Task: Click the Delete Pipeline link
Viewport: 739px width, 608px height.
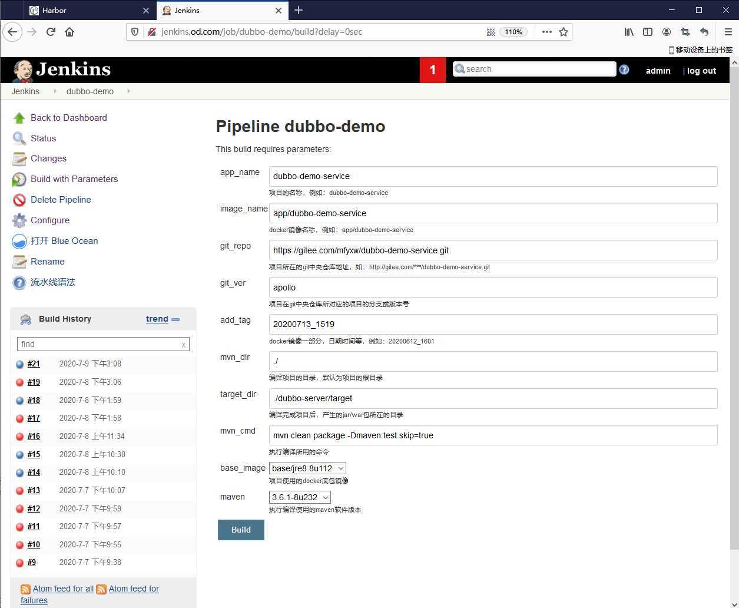Action: point(61,200)
